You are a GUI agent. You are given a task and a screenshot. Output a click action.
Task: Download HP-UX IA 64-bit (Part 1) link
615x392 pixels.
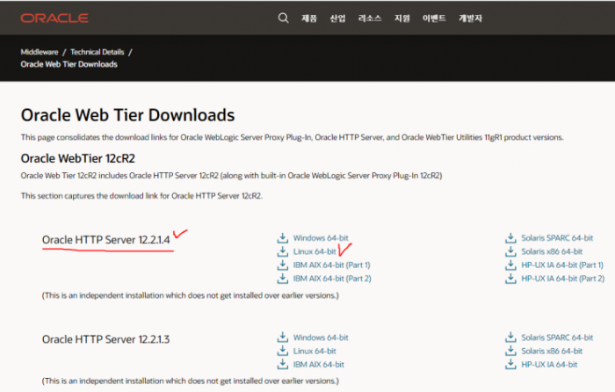coord(562,265)
